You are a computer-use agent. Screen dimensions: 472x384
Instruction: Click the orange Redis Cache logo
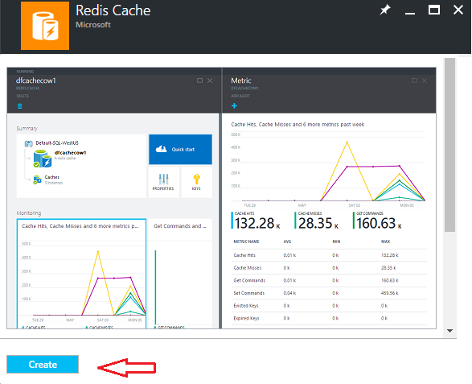[x=45, y=26]
